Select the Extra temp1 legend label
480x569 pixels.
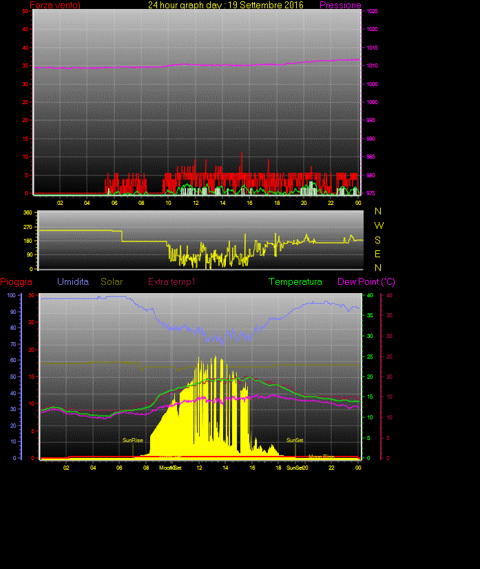pyautogui.click(x=172, y=282)
